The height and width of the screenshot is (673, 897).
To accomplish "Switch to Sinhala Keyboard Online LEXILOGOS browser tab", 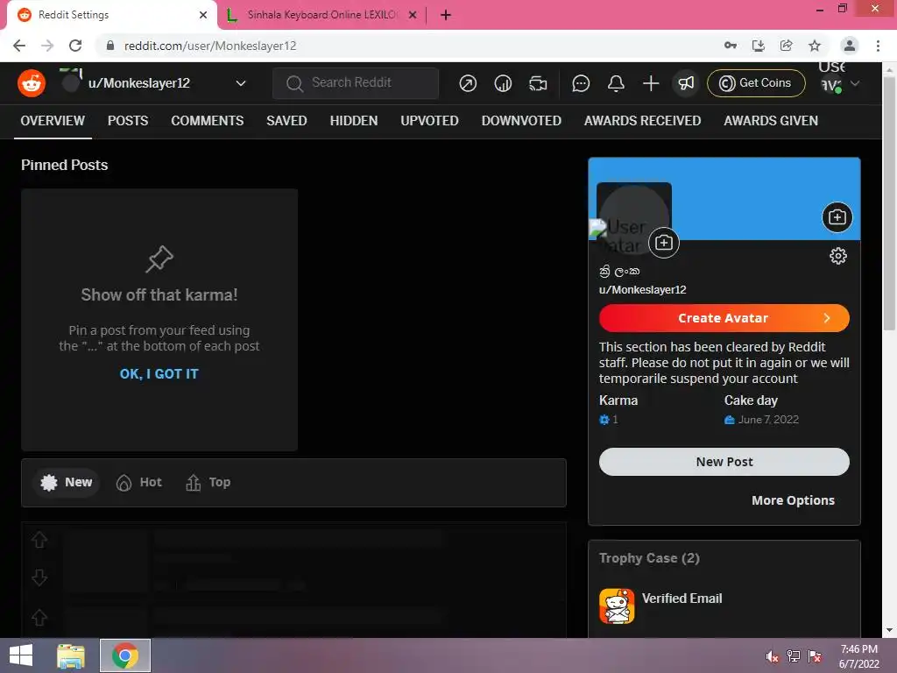I will 322,15.
